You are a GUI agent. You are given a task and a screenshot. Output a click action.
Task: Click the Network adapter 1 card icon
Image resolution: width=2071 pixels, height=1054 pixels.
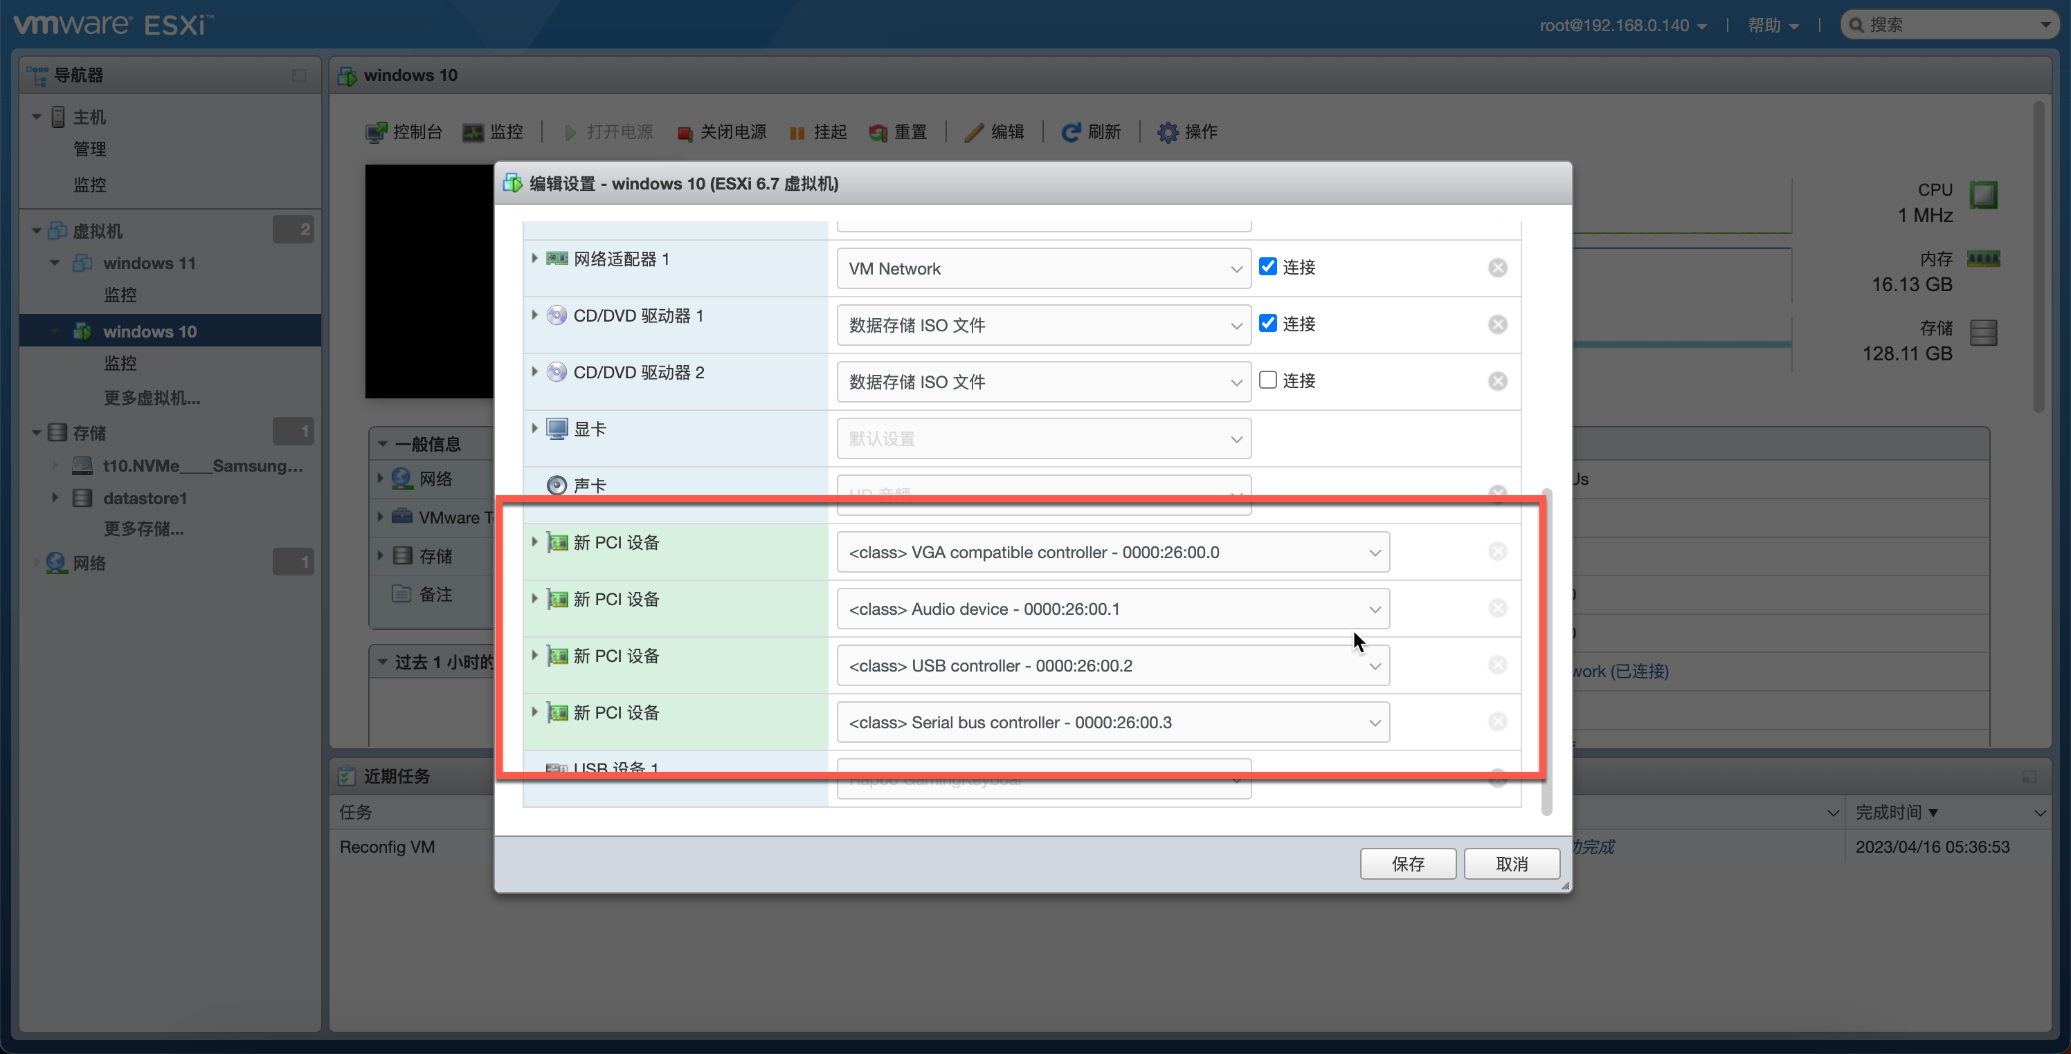pyautogui.click(x=557, y=259)
